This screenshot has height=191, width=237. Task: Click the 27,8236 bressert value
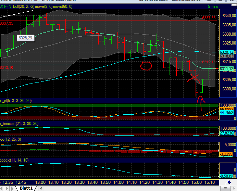pyautogui.click(x=226, y=133)
